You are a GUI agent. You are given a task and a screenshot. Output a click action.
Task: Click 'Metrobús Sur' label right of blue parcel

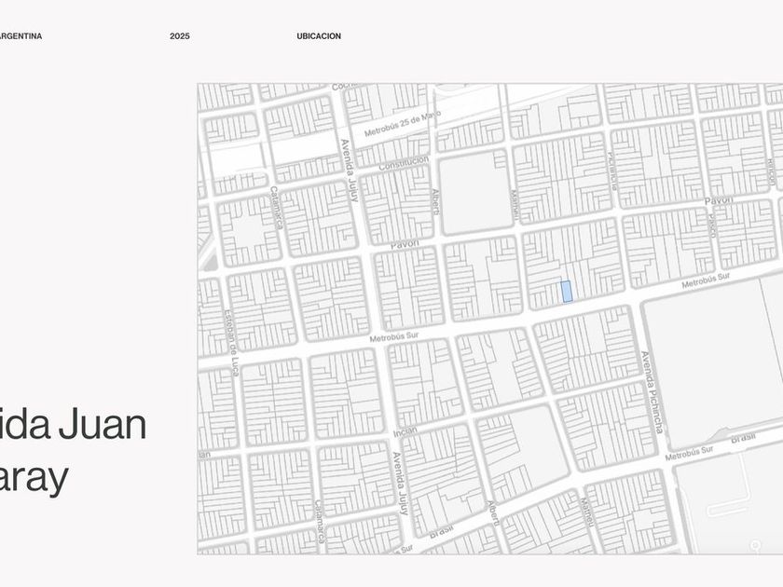click(706, 280)
